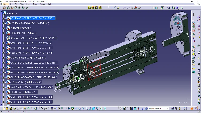Activate the Rotate view tool
This screenshot has width=201, height=113.
point(80,108)
